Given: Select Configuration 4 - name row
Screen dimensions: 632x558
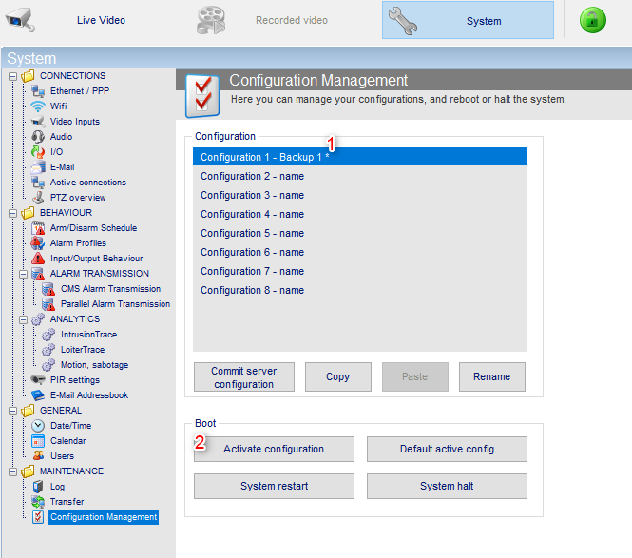Looking at the screenshot, I should 359,214.
